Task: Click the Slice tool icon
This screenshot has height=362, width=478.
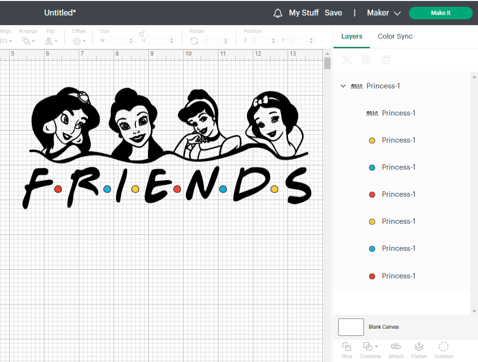Action: pos(347,347)
